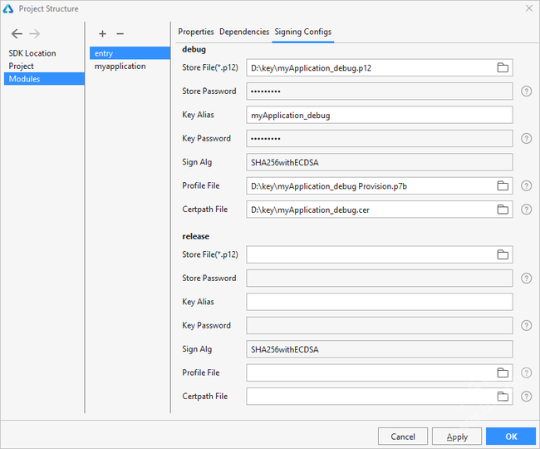540x449 pixels.
Task: Click the DevEco Studio logo in title bar
Action: click(x=8, y=8)
